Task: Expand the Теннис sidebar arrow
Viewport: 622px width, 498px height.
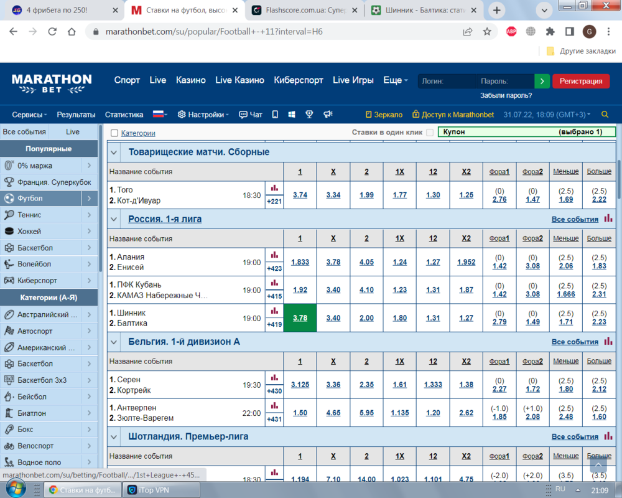Action: [x=89, y=215]
